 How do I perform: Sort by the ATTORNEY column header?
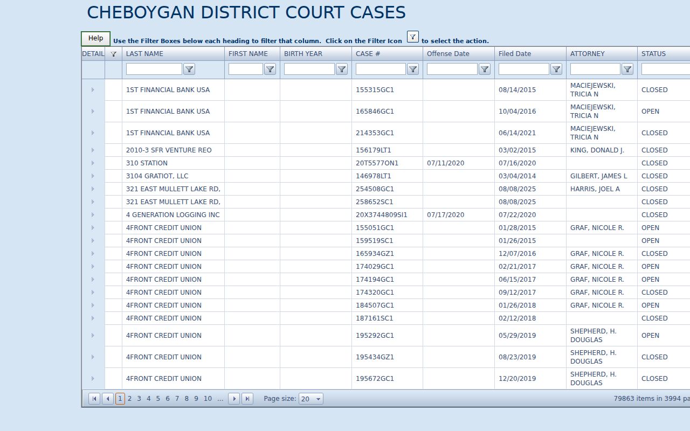[588, 54]
